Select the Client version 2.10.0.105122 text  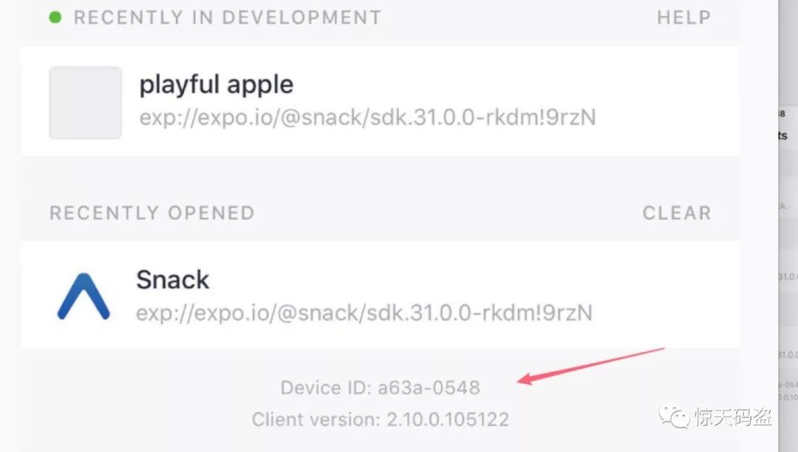(x=381, y=419)
